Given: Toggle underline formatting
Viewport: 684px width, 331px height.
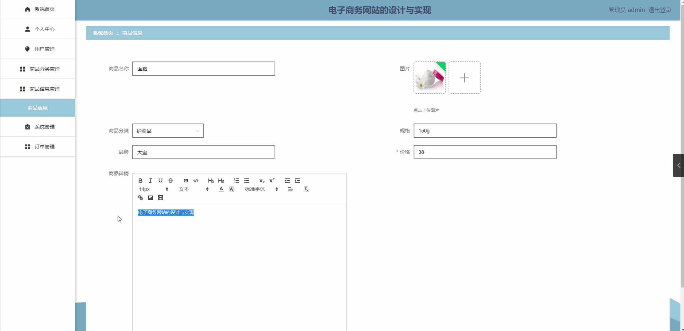Looking at the screenshot, I should (x=160, y=181).
